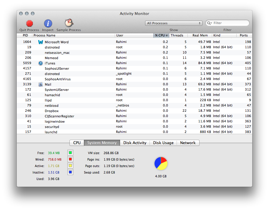The width and height of the screenshot is (269, 210).
Task: Click the Quit Process stop-sign icon
Action: [29, 24]
